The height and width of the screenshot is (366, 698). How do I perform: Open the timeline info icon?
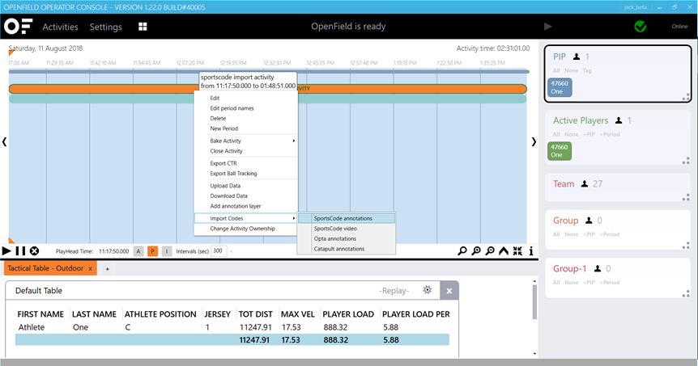coord(531,251)
